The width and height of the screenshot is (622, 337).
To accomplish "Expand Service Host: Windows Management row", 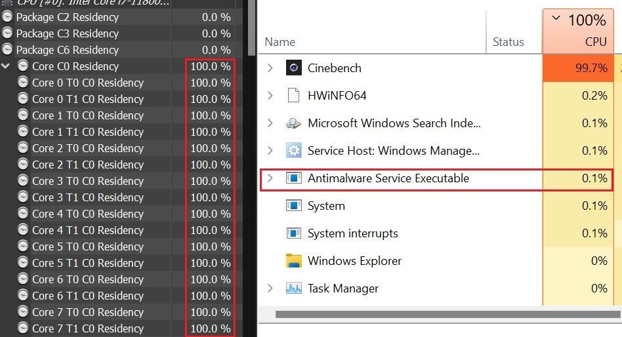I will click(x=270, y=151).
